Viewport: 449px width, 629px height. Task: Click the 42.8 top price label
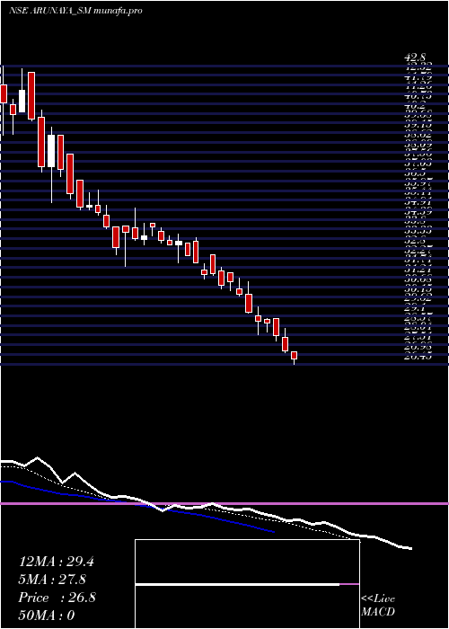[415, 58]
